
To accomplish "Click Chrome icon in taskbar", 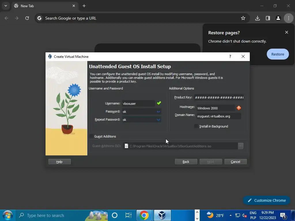I will tap(144, 215).
